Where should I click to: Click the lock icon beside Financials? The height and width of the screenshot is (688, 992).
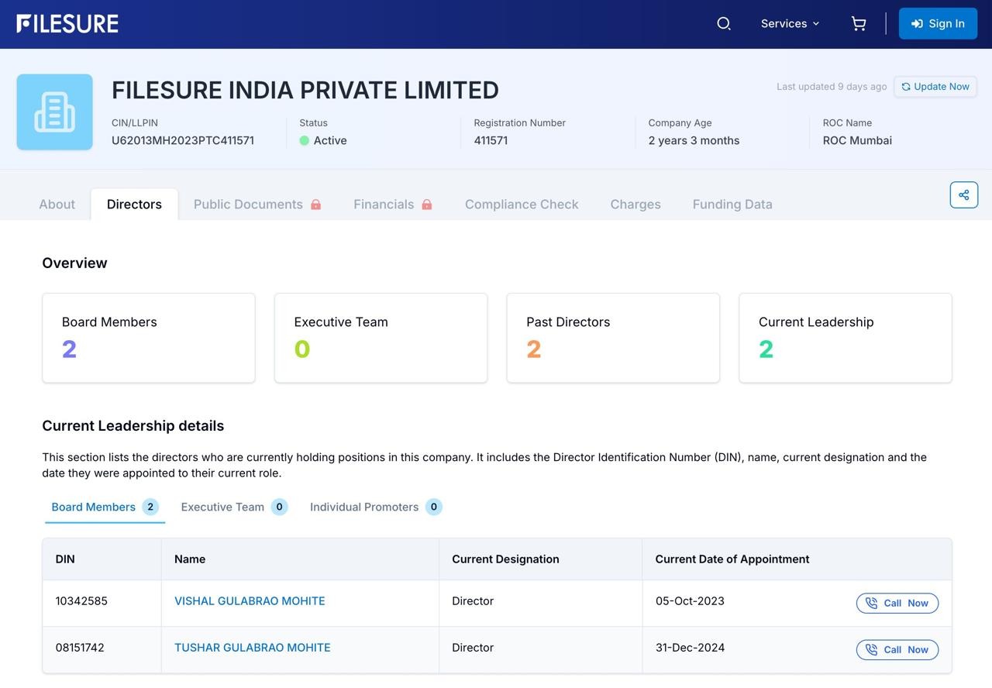tap(427, 205)
